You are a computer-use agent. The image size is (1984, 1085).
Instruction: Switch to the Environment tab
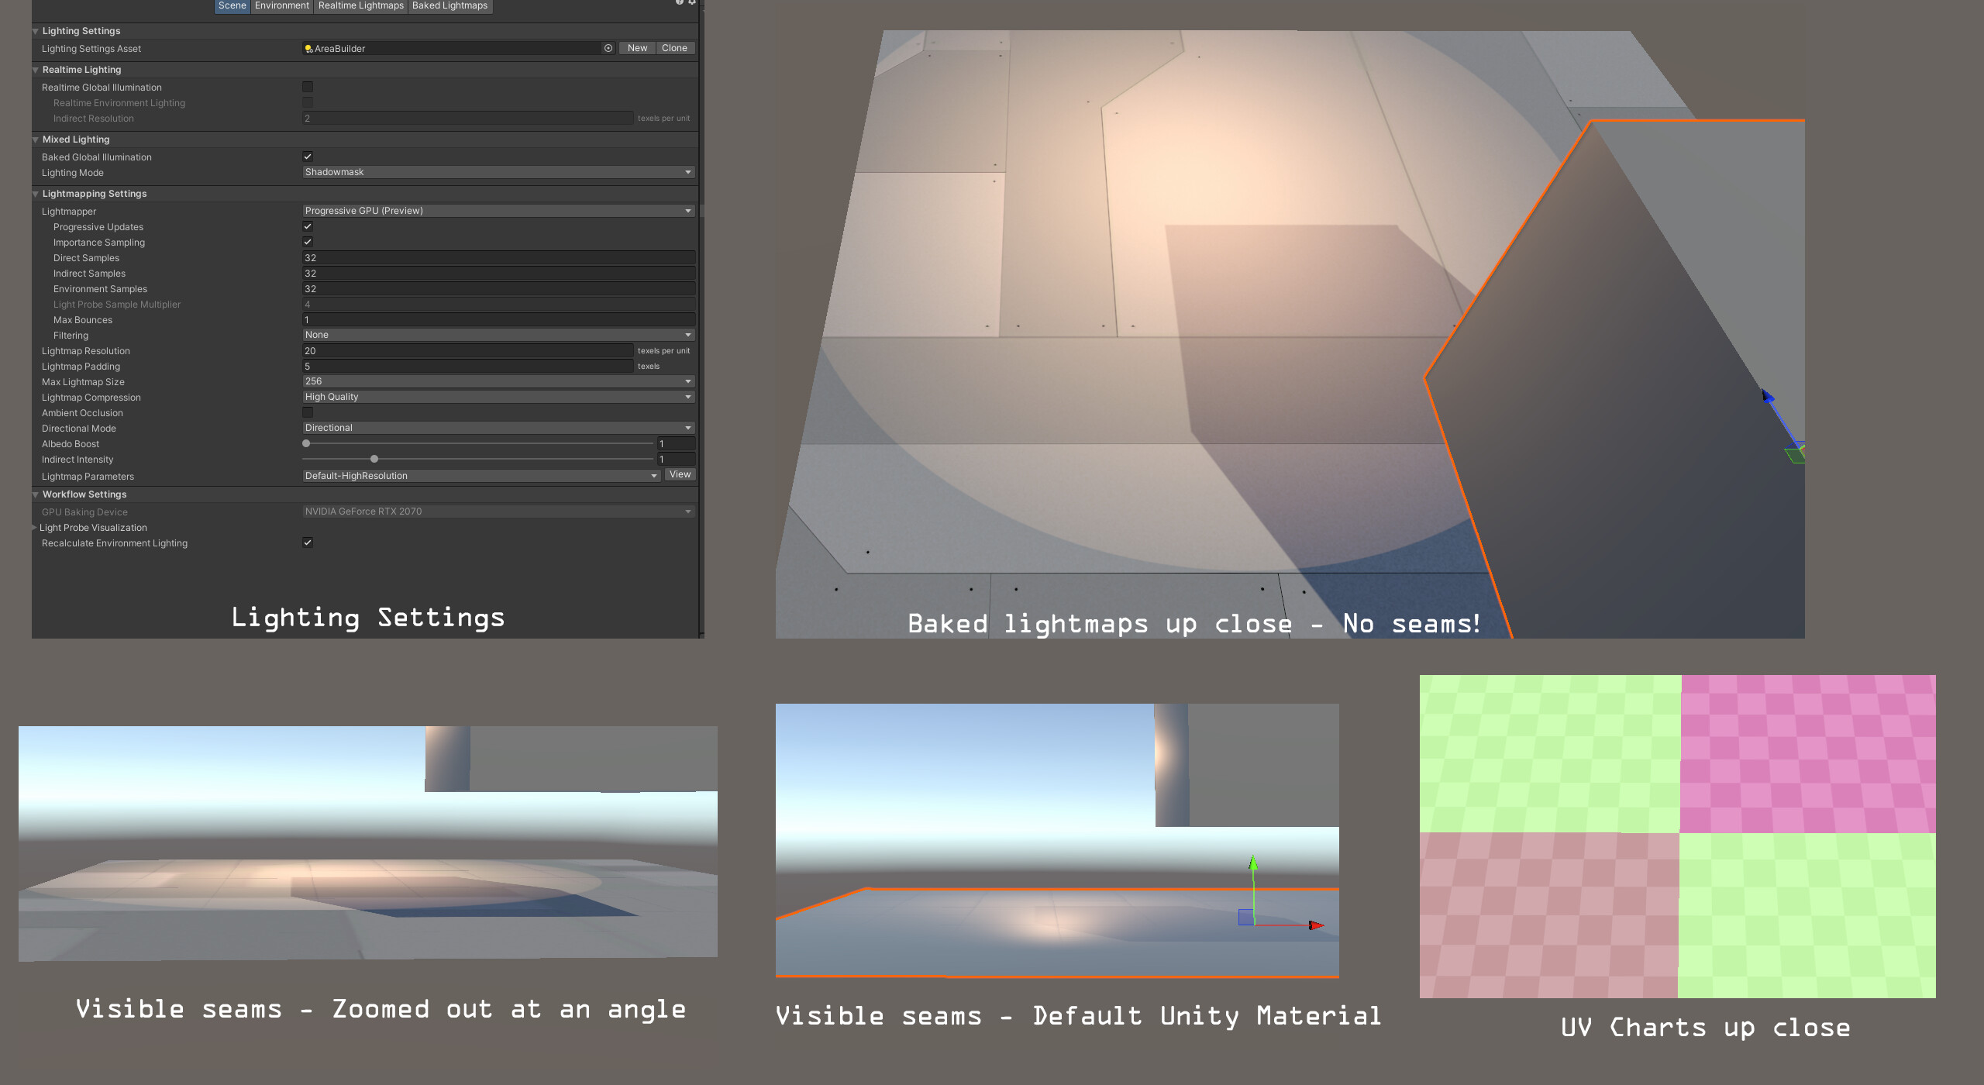(281, 5)
